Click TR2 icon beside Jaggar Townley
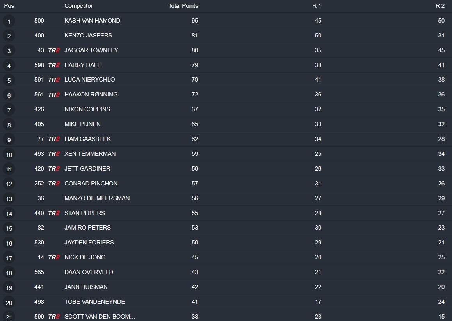Screen dimensions: 452x321 (x=54, y=50)
